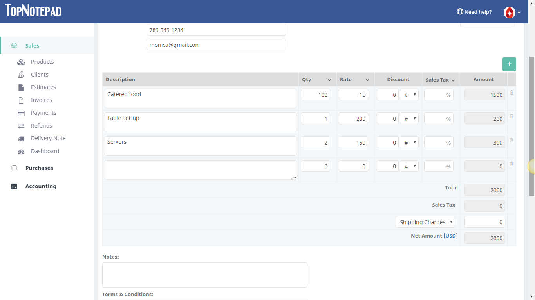Click the Catered food description box
The height and width of the screenshot is (300, 535).
[201, 98]
